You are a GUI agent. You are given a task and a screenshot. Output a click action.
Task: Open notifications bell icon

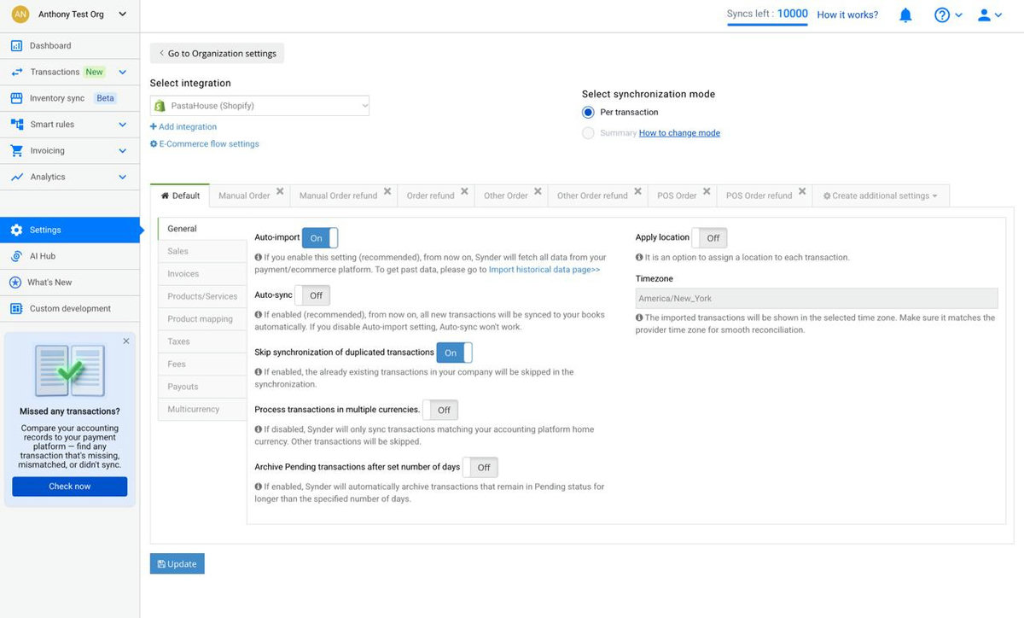(905, 15)
